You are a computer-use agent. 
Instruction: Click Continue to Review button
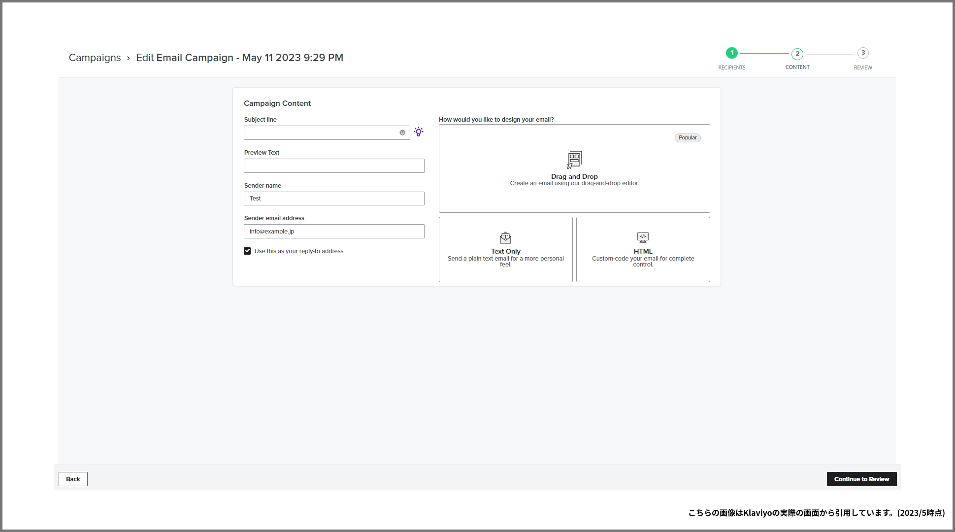tap(861, 479)
